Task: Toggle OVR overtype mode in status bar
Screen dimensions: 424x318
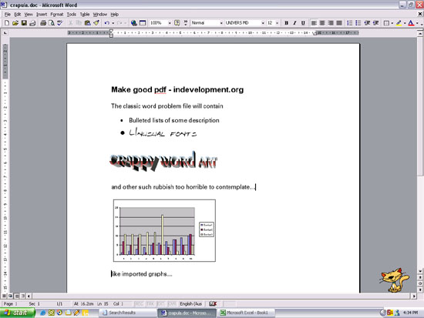Action: pos(172,303)
